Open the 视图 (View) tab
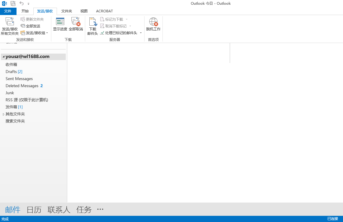Screen dimensions: 343x222 84,11
